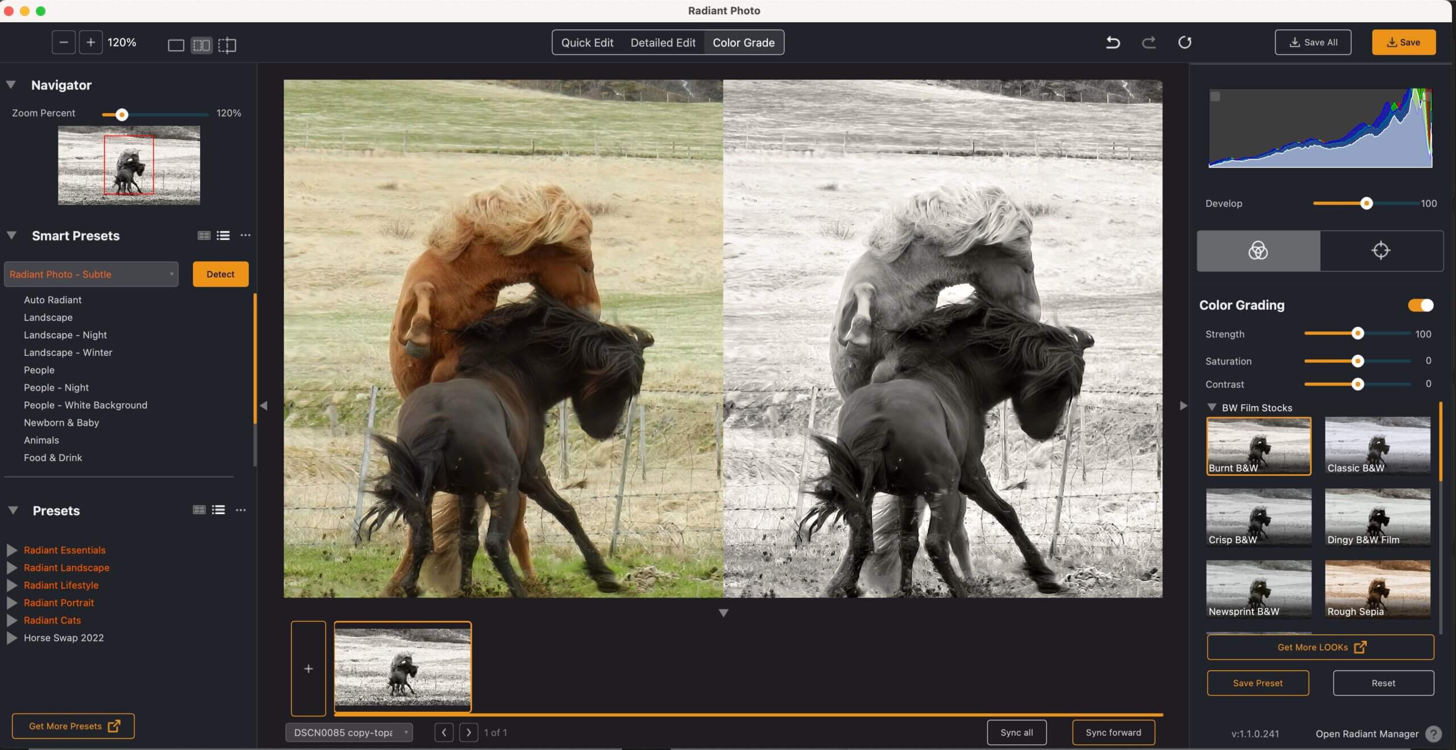1456x750 pixels.
Task: Open the crosshair target icon tab
Action: 1380,251
